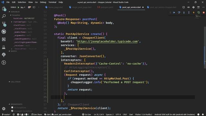Open the Extensions view icon
The height and width of the screenshot is (116, 206).
4,39
